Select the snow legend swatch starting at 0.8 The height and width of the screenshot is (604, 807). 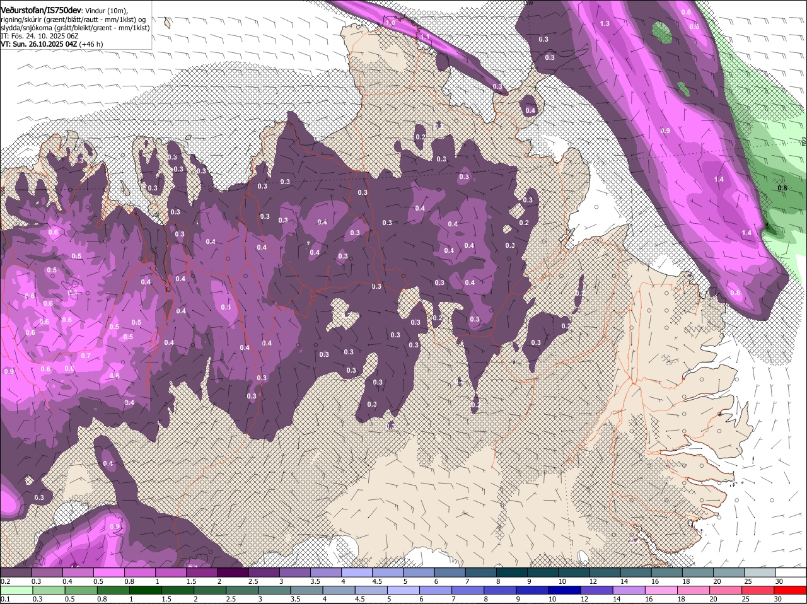[140, 572]
